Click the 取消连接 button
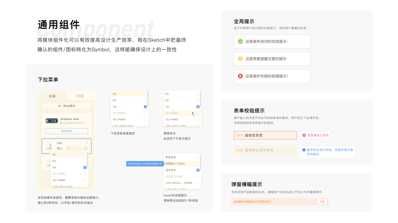 click(66, 131)
